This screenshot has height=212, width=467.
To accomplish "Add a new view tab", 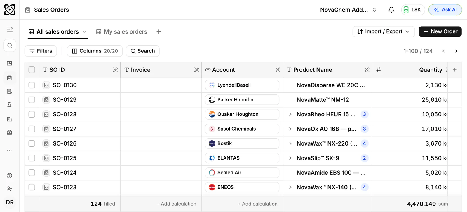I will coord(159,31).
